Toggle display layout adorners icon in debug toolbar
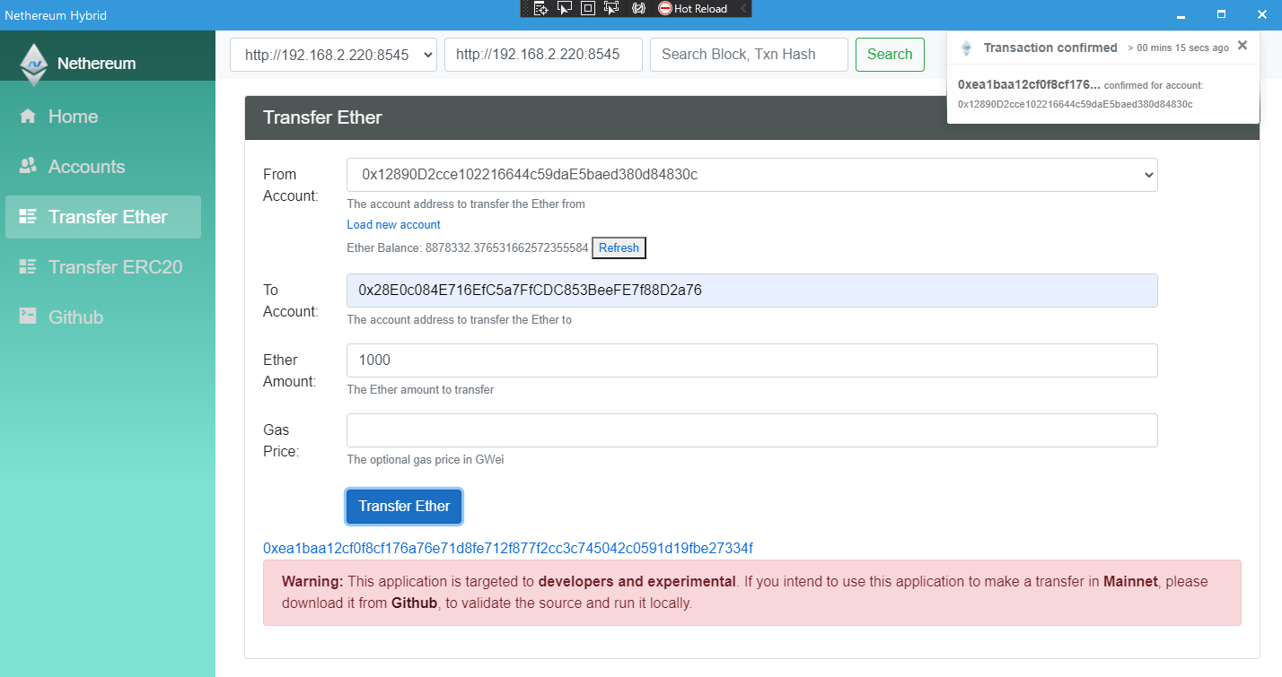Image resolution: width=1282 pixels, height=677 pixels. pos(588,8)
